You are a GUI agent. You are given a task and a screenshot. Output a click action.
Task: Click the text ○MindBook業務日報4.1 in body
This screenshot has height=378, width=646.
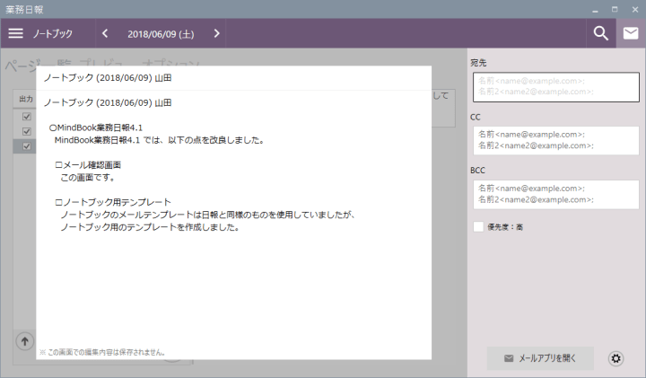(x=96, y=127)
